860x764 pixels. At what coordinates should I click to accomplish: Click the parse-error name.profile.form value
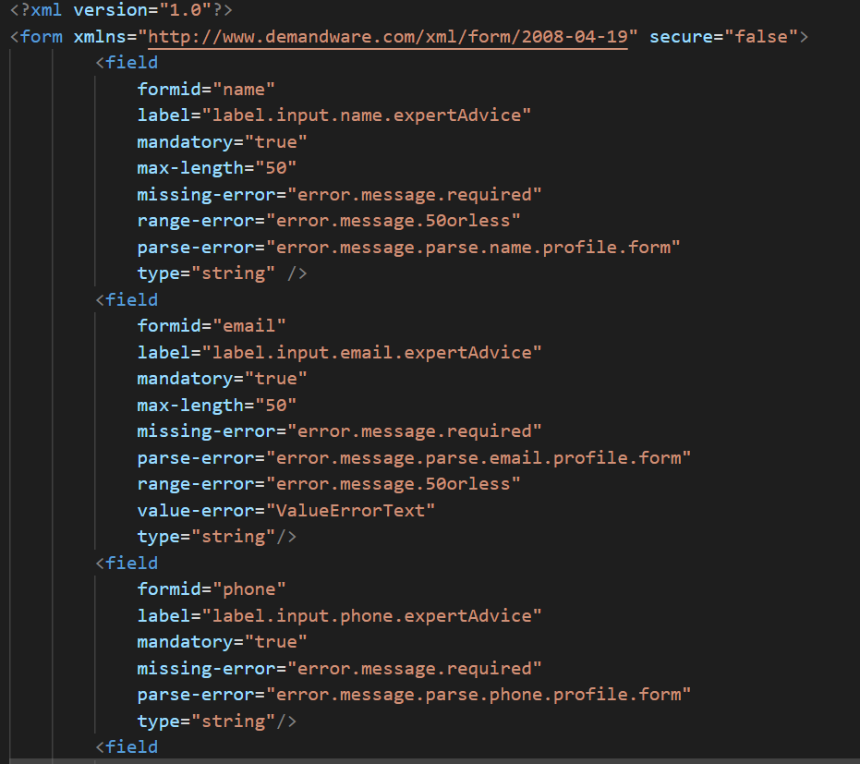click(x=473, y=248)
